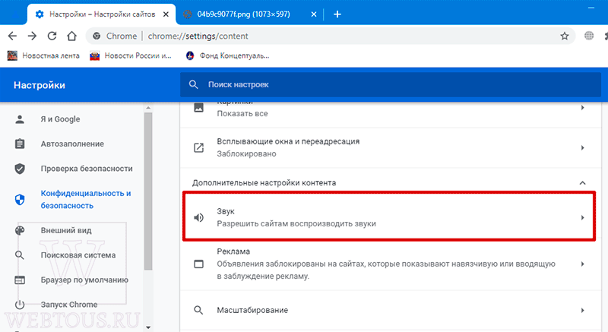Switch to the 04b9c9077f.png tab
Viewport: 608px width, 332px height.
(250, 14)
